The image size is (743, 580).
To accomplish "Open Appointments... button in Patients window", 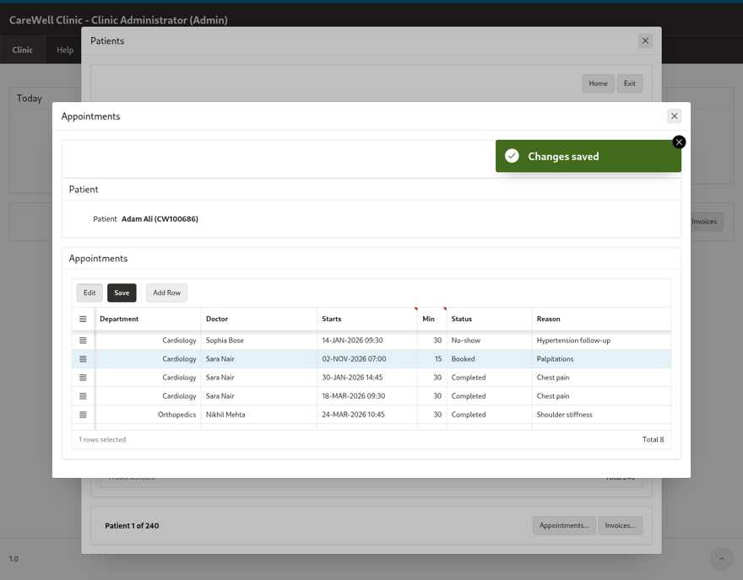I will (x=564, y=525).
